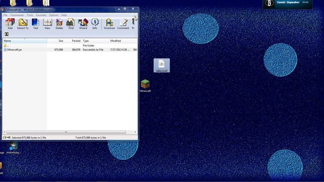Click the horizontal scrollbar thumb in WinRAR
This screenshot has width=324, height=182.
coord(66,132)
